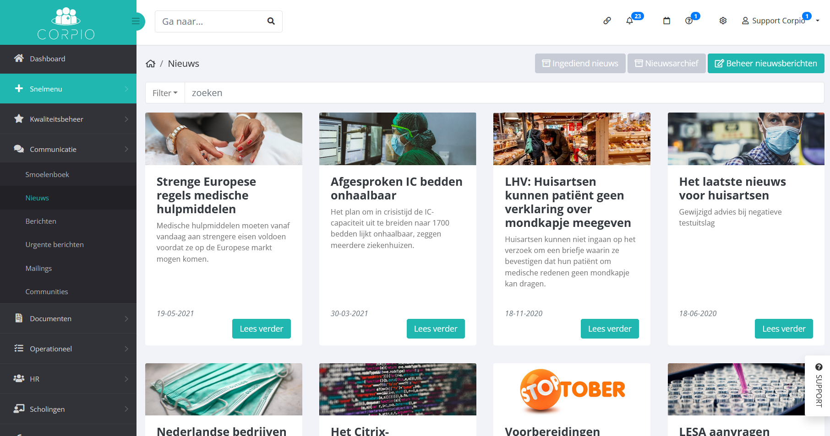
Task: Click the search magnifier icon
Action: [x=271, y=22]
